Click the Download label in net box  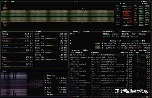coord(51,76)
